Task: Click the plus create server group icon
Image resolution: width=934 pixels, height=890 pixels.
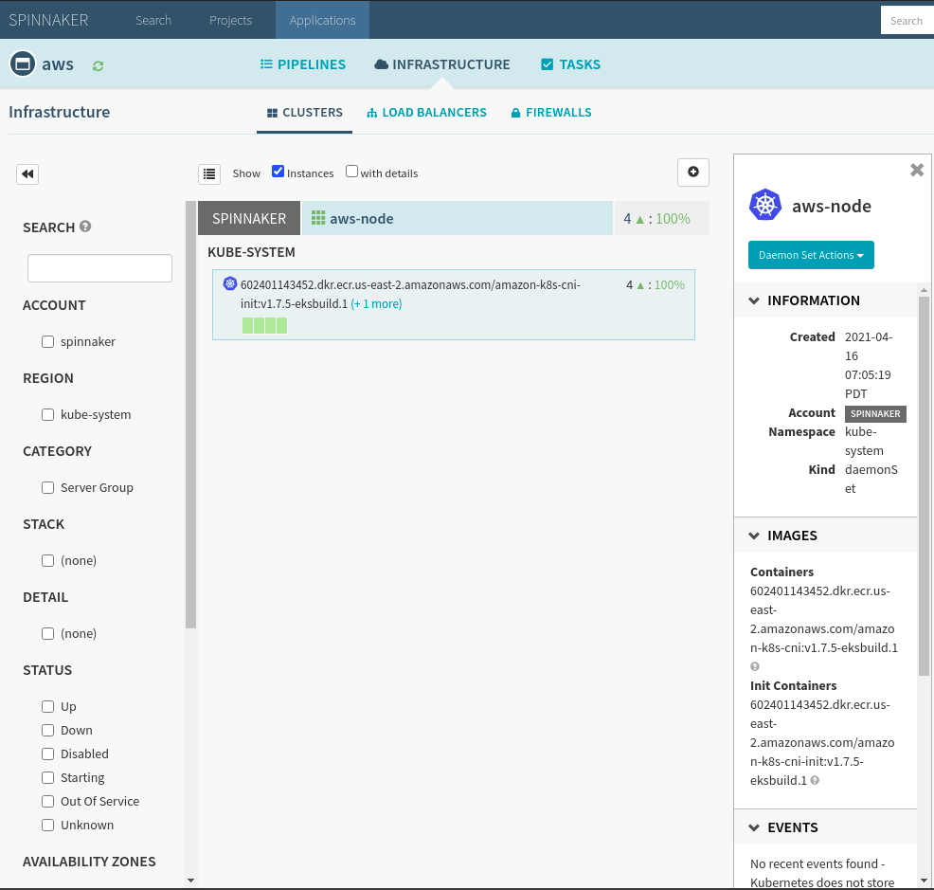Action: pyautogui.click(x=693, y=172)
